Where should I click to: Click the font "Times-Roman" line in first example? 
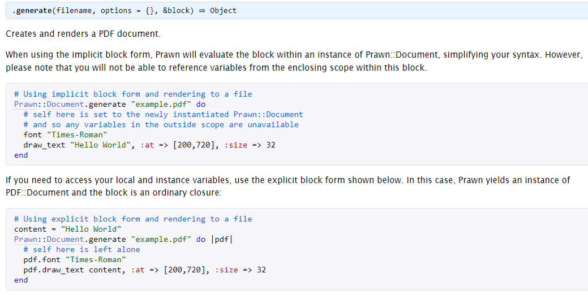(65, 135)
